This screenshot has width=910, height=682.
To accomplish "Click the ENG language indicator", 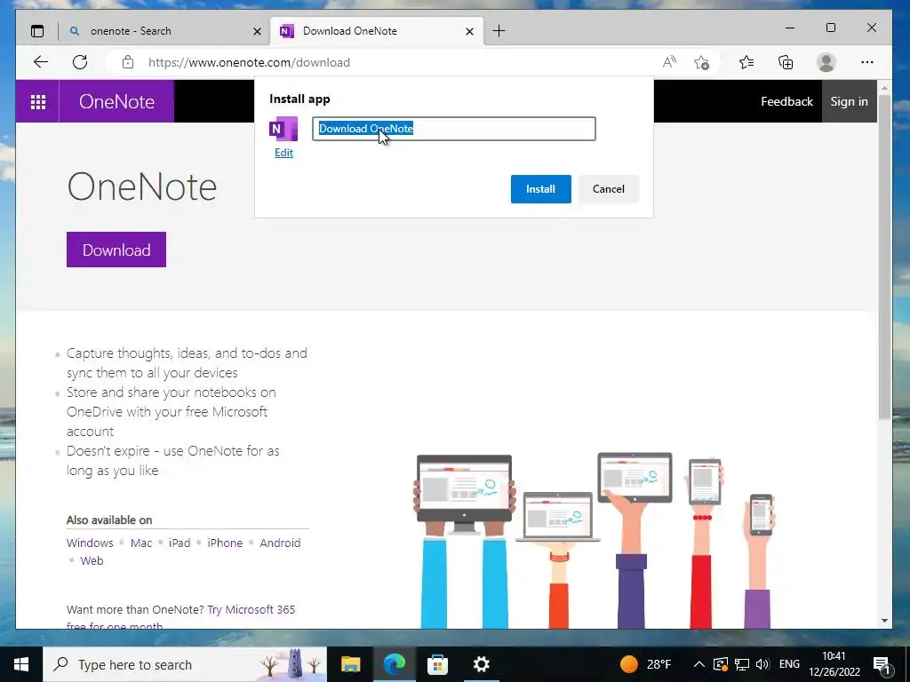I will (789, 664).
